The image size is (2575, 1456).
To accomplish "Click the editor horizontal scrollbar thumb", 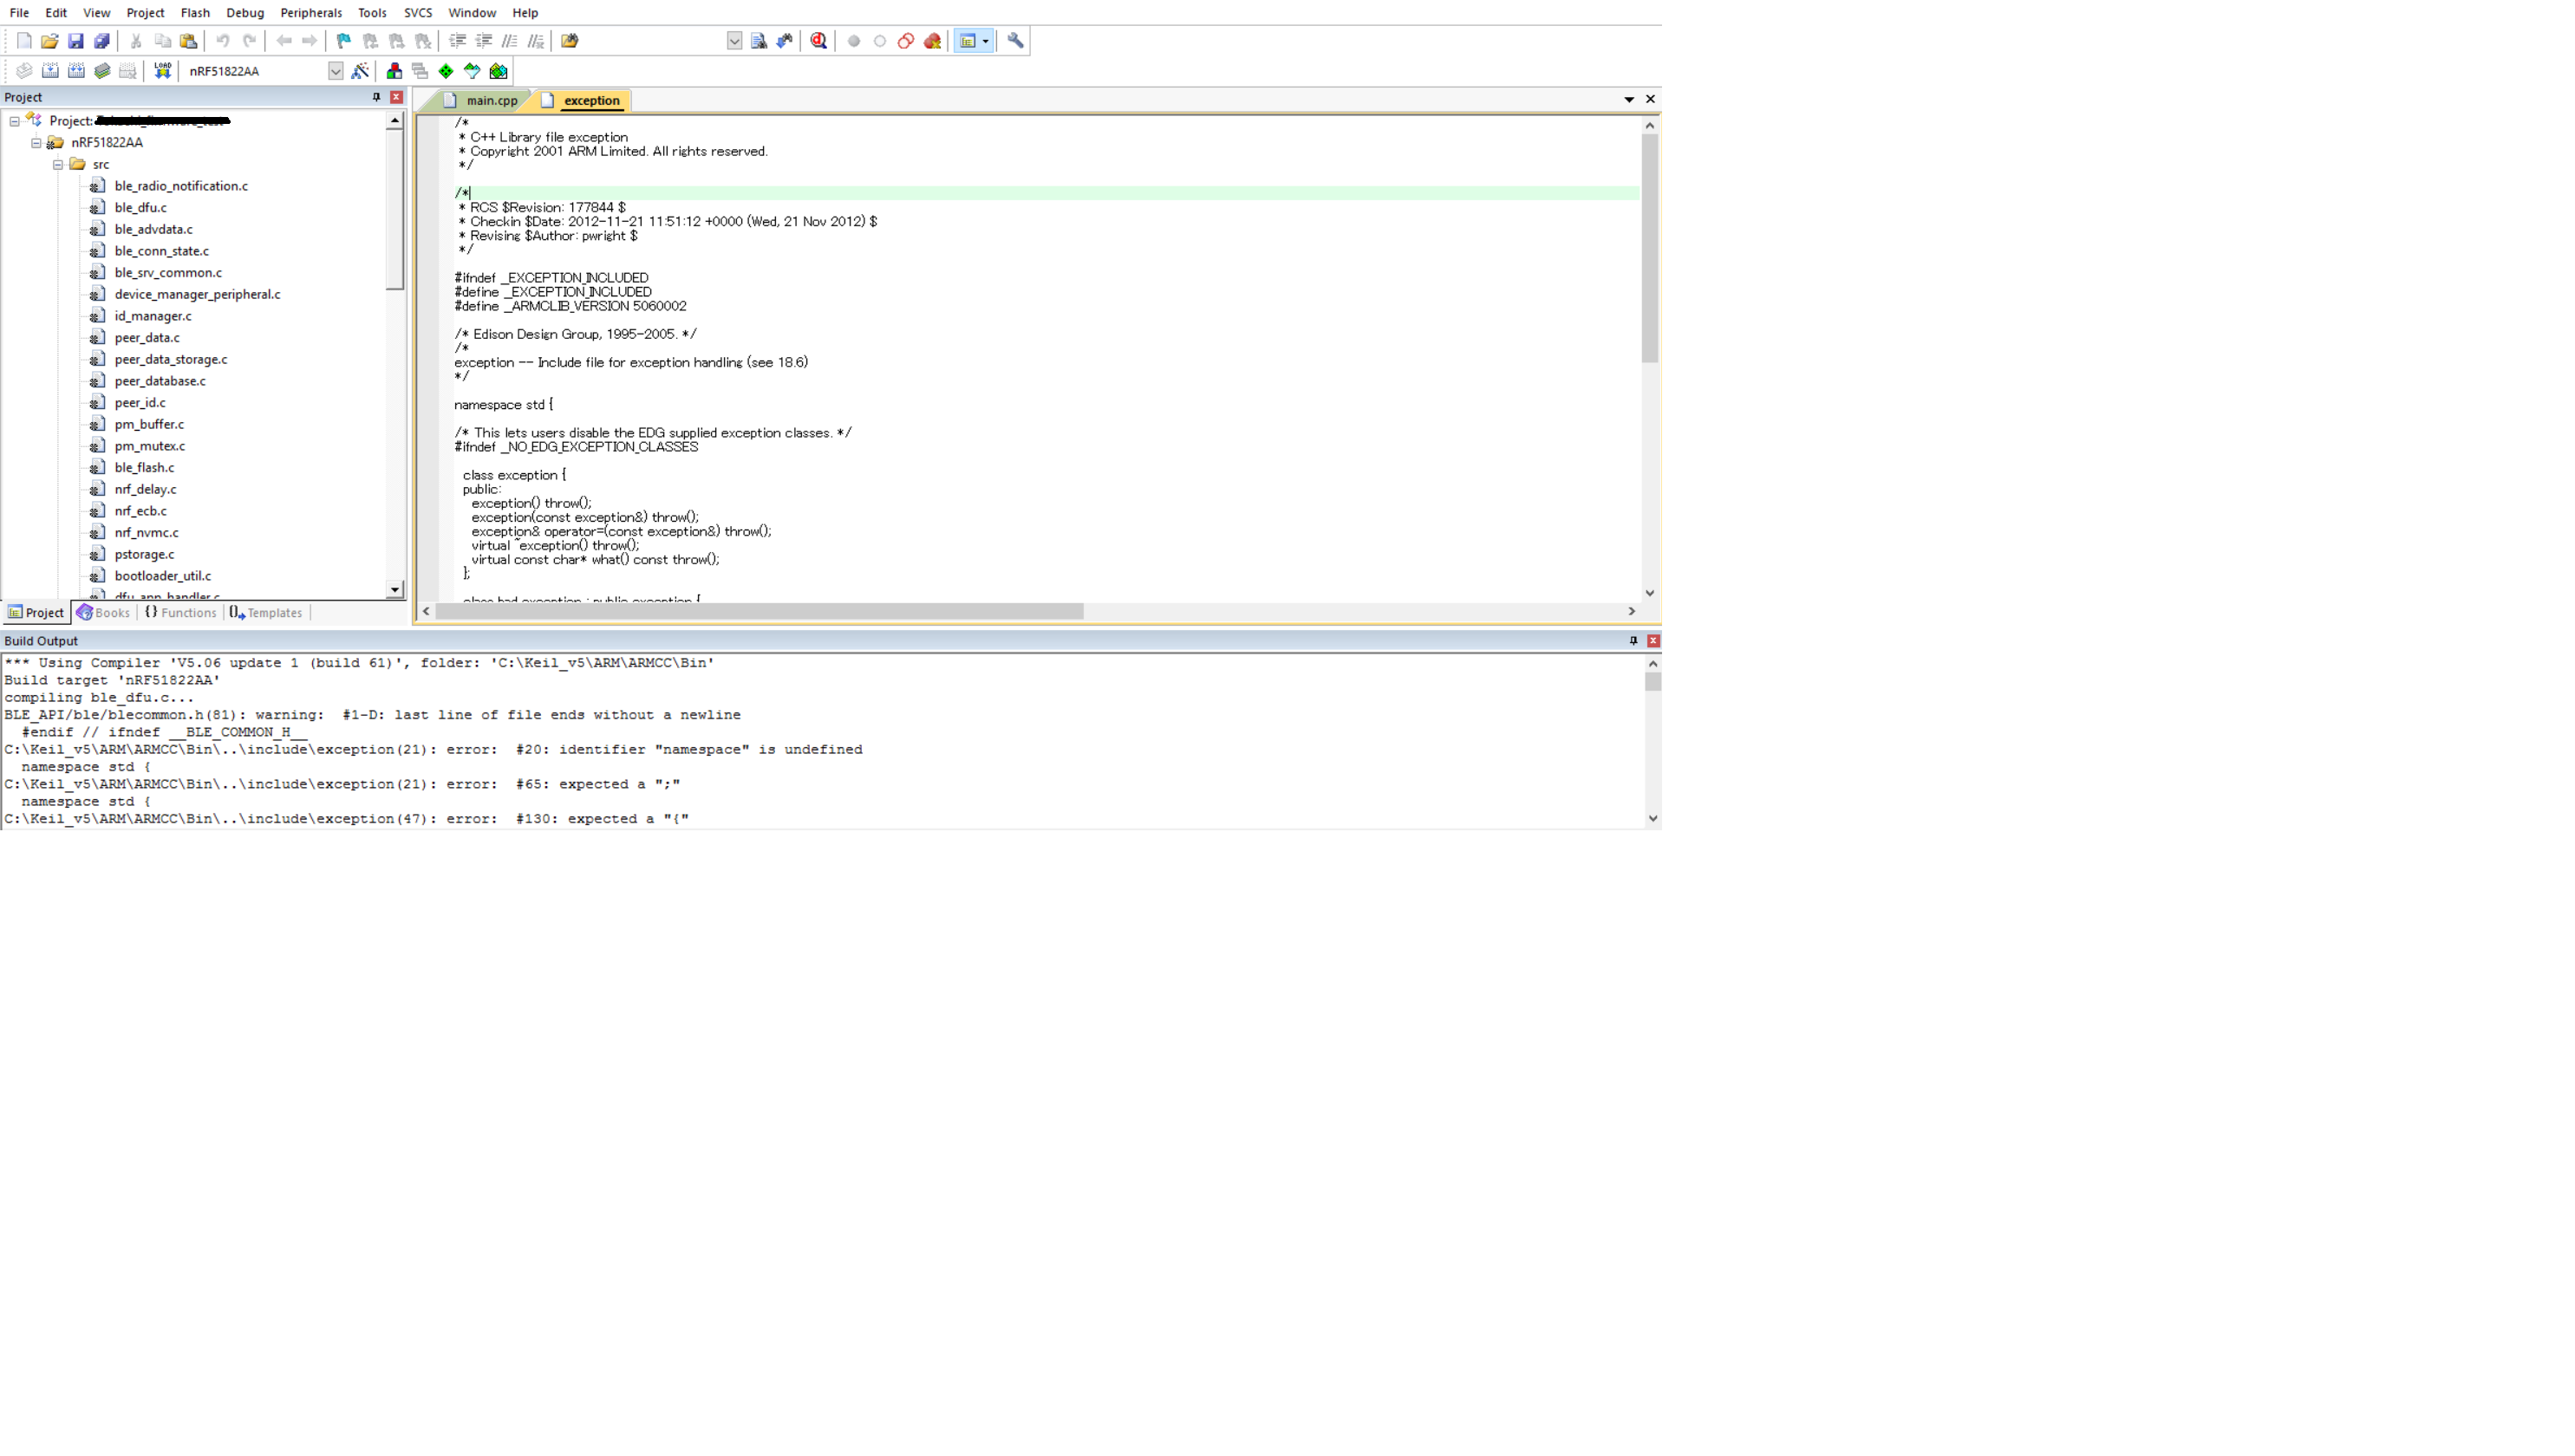I will point(759,611).
